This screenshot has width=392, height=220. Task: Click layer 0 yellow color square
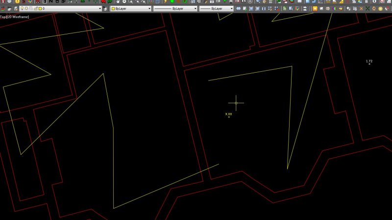pos(40,8)
